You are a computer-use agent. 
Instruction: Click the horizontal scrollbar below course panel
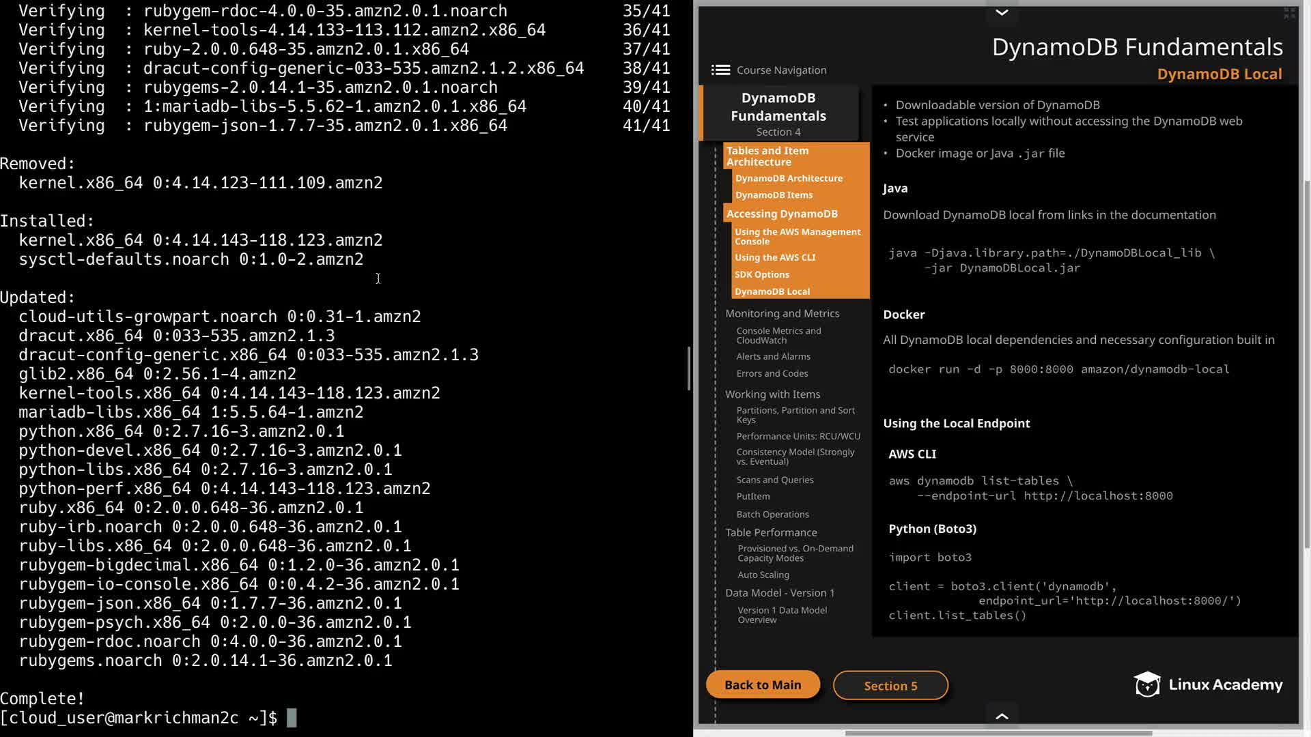click(998, 733)
